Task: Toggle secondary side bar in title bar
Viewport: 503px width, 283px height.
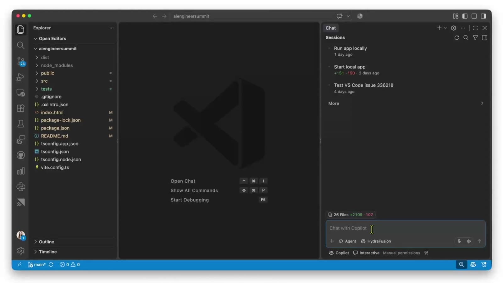Action: coord(484,16)
